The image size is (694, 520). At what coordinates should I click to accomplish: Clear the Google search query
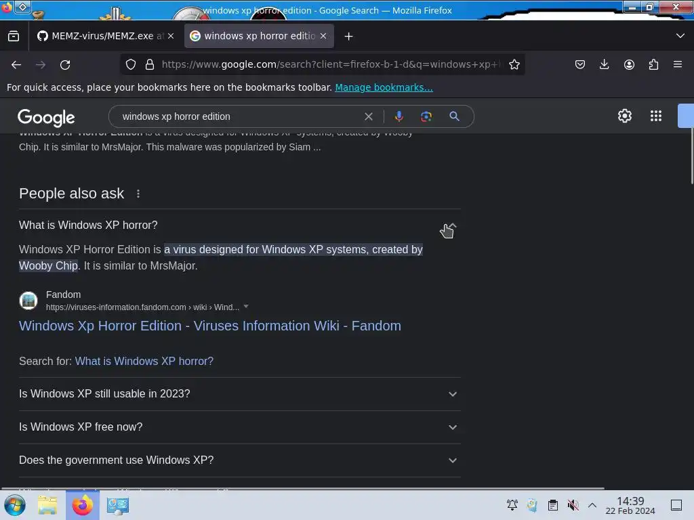coord(368,116)
